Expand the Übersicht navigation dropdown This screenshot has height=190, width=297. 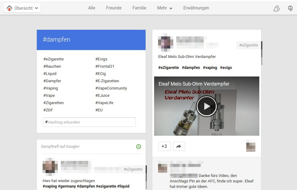coord(36,8)
